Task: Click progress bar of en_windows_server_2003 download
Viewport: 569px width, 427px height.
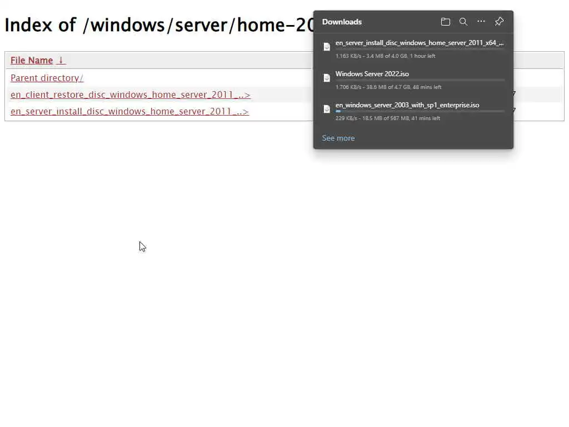Action: [420, 111]
